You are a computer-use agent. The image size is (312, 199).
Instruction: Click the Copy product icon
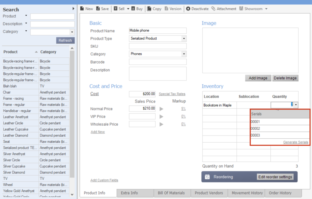click(149, 8)
